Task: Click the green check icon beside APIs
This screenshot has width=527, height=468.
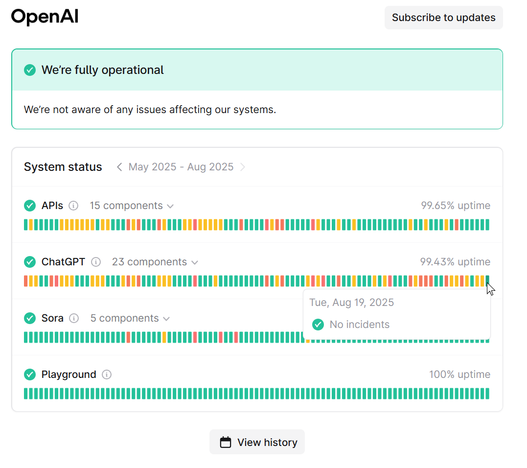Action: coord(30,206)
